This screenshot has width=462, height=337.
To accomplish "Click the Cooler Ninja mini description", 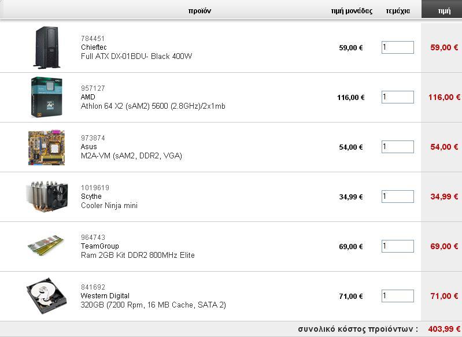I will pos(109,205).
